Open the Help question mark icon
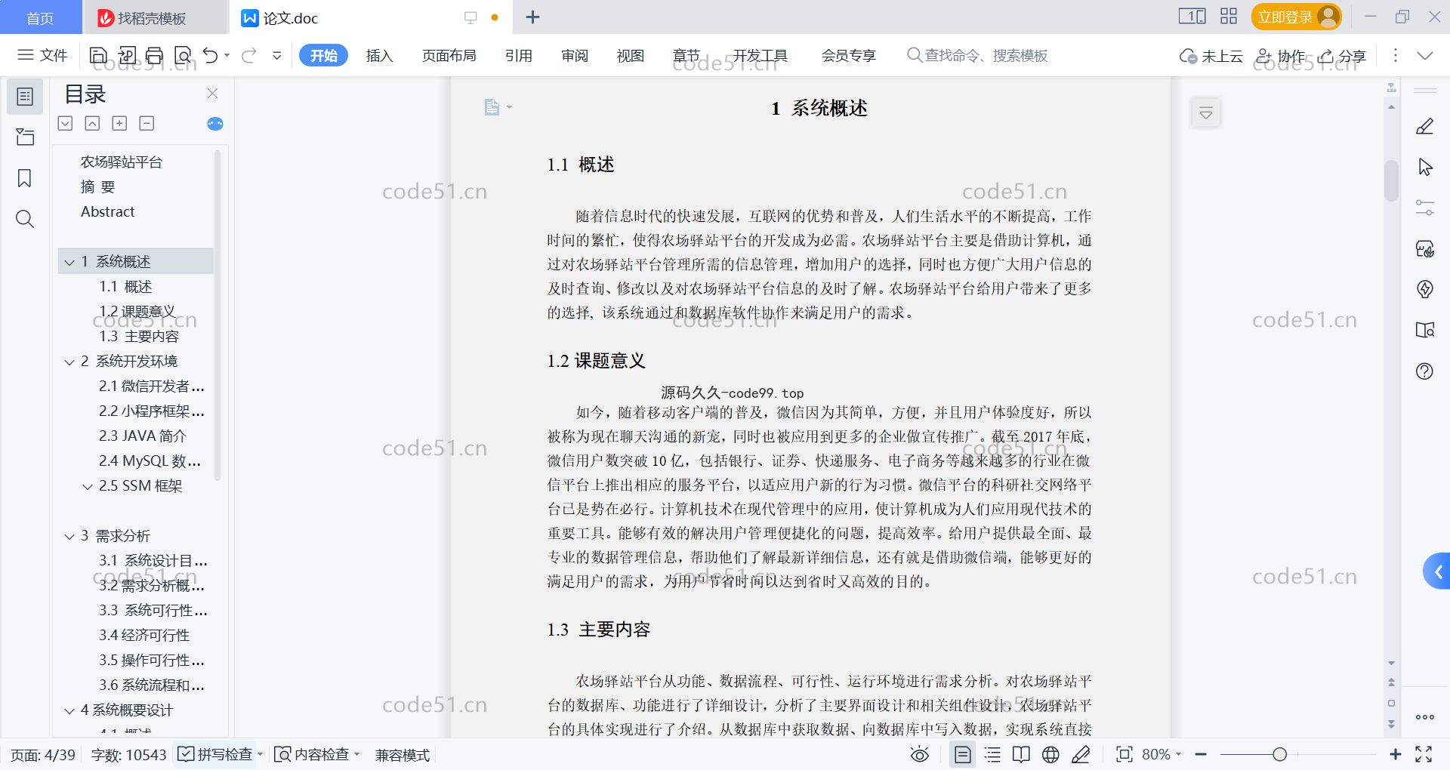The width and height of the screenshot is (1450, 770). [1425, 371]
